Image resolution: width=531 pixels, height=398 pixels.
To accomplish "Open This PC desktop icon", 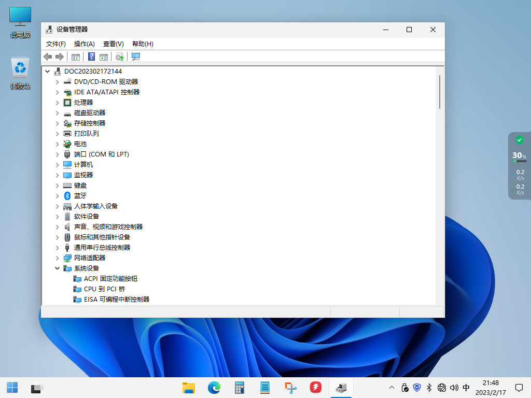I will tap(20, 22).
